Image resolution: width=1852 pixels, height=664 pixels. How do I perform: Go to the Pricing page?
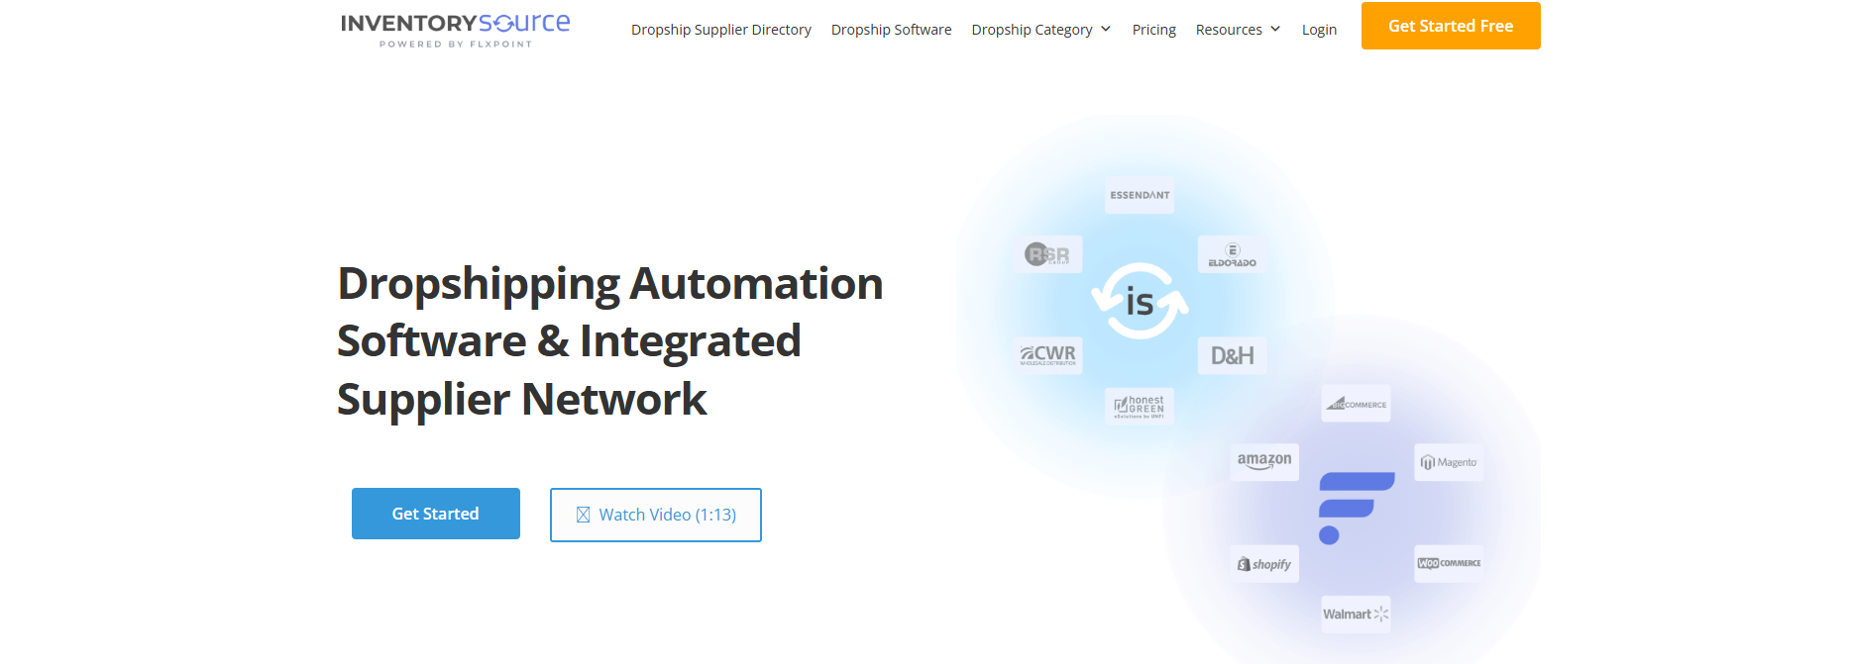click(x=1153, y=30)
